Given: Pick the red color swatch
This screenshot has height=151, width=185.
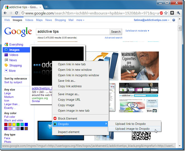Looking at the screenshot, I should pos(6,124).
